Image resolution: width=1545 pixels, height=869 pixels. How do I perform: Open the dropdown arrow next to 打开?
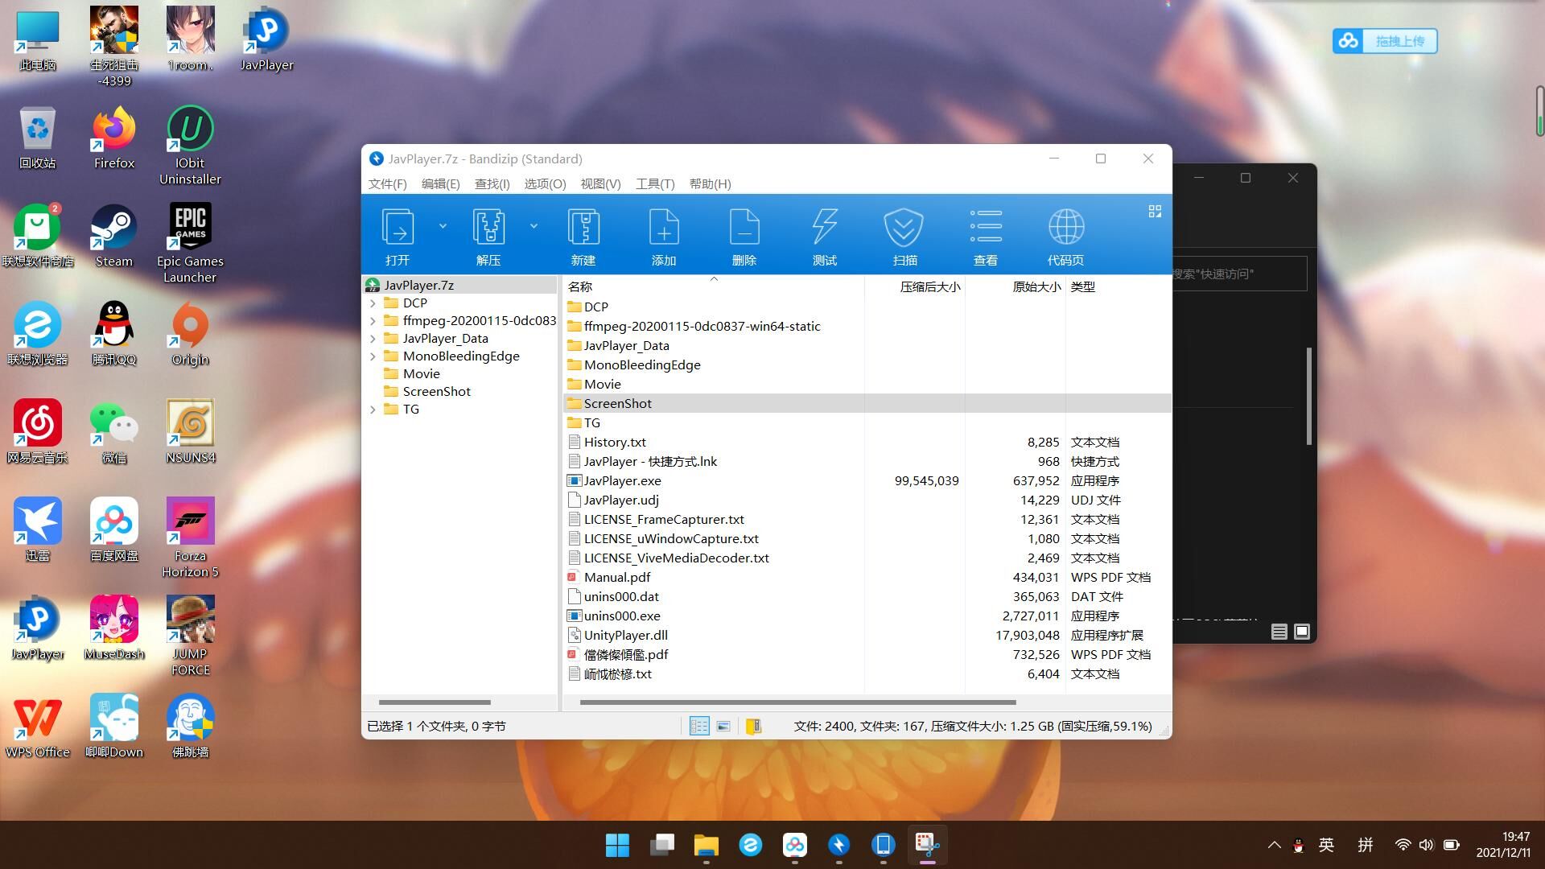pos(443,226)
